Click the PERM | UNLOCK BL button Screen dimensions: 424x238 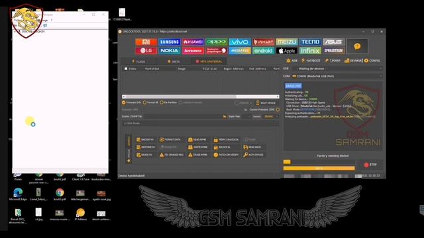226,139
